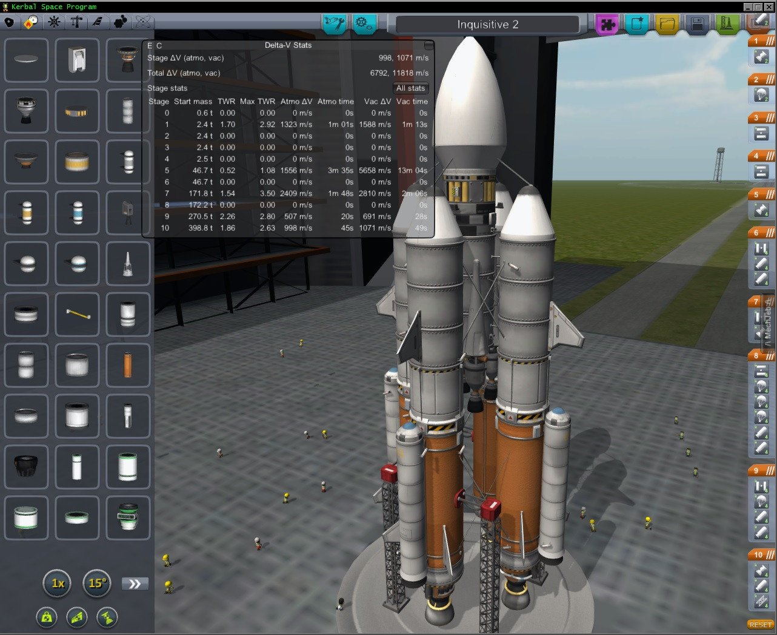
Task: Click the RESET staging button
Action: tap(760, 624)
